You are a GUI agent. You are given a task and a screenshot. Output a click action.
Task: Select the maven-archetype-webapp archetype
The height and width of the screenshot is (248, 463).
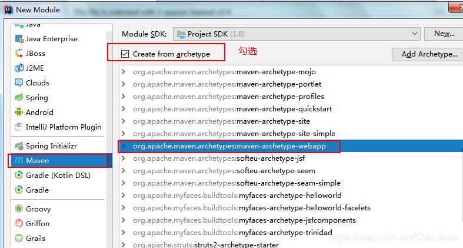[229, 146]
